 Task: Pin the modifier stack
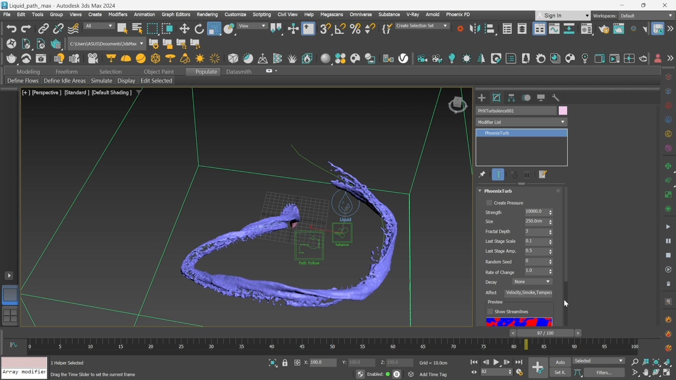pos(482,175)
